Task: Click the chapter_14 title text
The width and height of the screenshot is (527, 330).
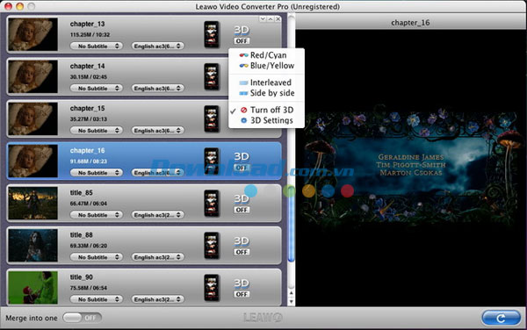Action: 87,66
